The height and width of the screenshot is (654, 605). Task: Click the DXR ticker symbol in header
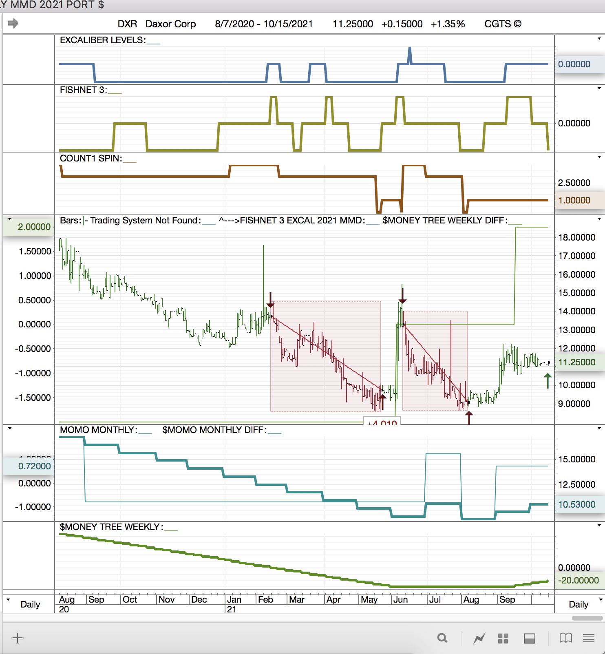click(128, 24)
